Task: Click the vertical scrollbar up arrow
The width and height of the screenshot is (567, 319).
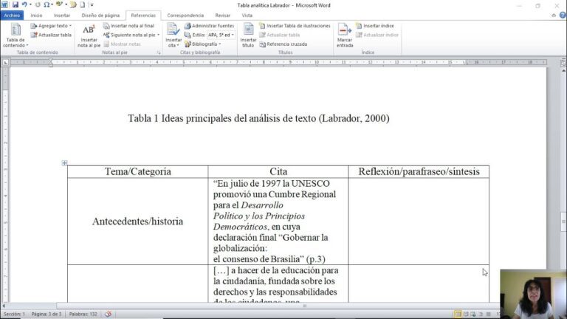Action: coord(563,71)
